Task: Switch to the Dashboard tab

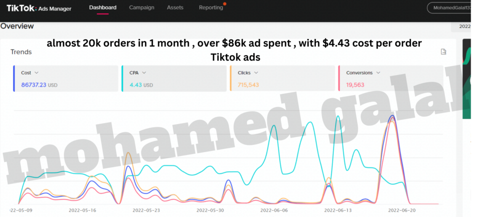Action: click(103, 8)
